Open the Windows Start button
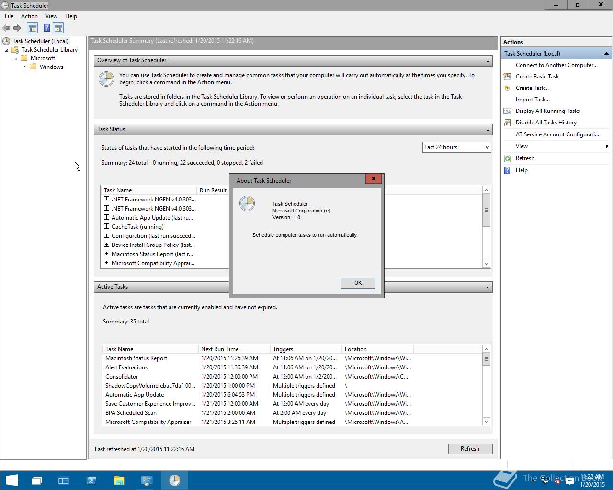613x490 pixels. tap(11, 480)
